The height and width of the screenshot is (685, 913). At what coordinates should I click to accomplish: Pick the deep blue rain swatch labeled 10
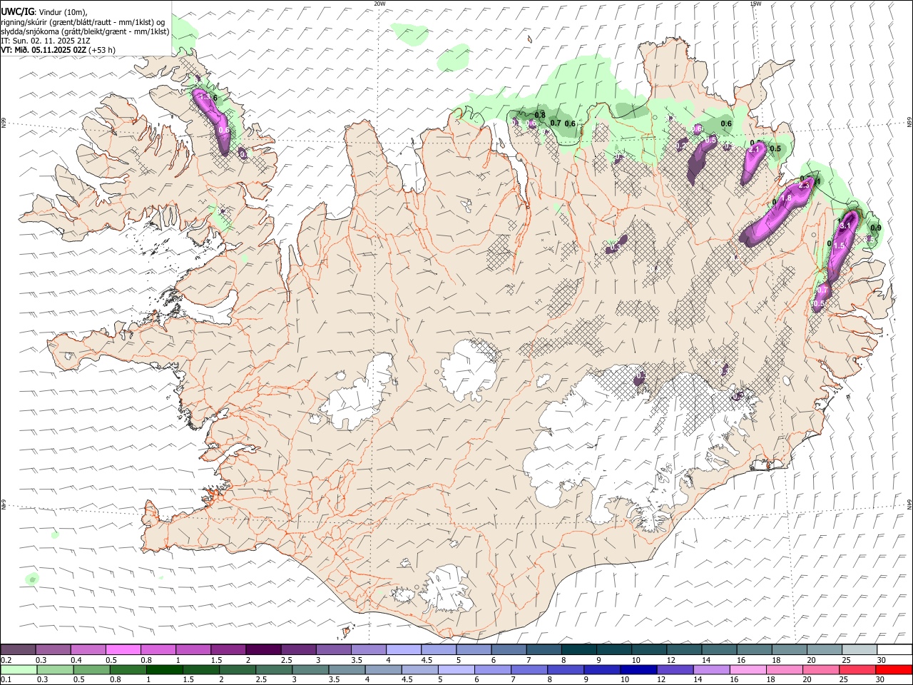pos(638,669)
